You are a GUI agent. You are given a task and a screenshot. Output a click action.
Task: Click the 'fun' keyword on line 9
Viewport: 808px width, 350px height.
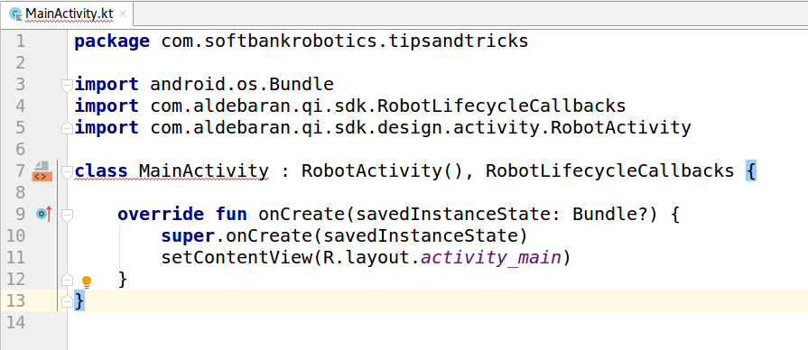coord(231,214)
